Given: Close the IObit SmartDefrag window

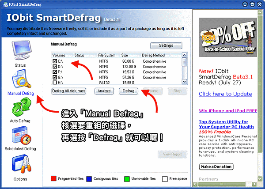Looking at the screenshot, I should click(260, 4).
